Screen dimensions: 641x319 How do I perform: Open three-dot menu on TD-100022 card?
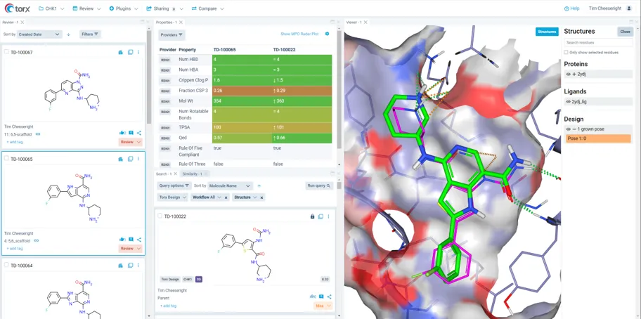328,216
